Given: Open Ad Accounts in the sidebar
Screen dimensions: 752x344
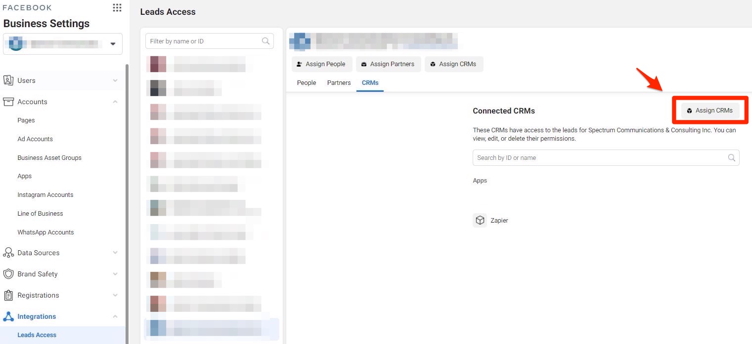Looking at the screenshot, I should (35, 139).
